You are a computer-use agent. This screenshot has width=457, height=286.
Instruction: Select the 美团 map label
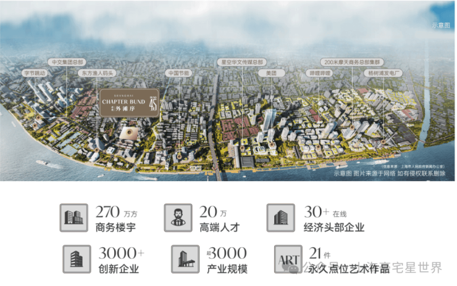271,73
